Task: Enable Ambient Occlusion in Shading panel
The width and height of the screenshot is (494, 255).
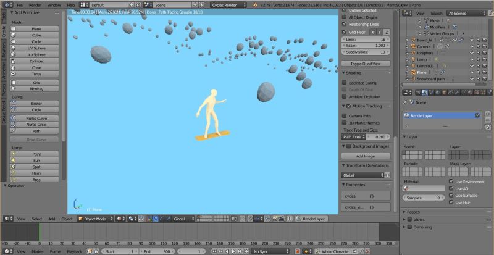Action: [x=345, y=97]
